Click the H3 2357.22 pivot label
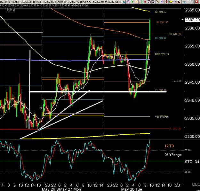200x191 pixels. [161, 38]
